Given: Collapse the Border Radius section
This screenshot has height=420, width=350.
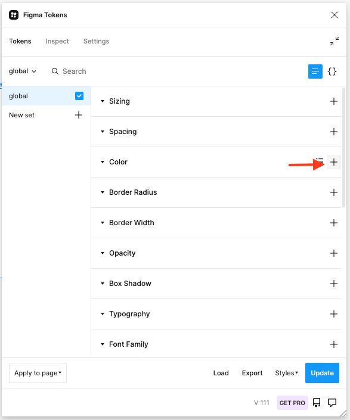Looking at the screenshot, I should pos(103,192).
